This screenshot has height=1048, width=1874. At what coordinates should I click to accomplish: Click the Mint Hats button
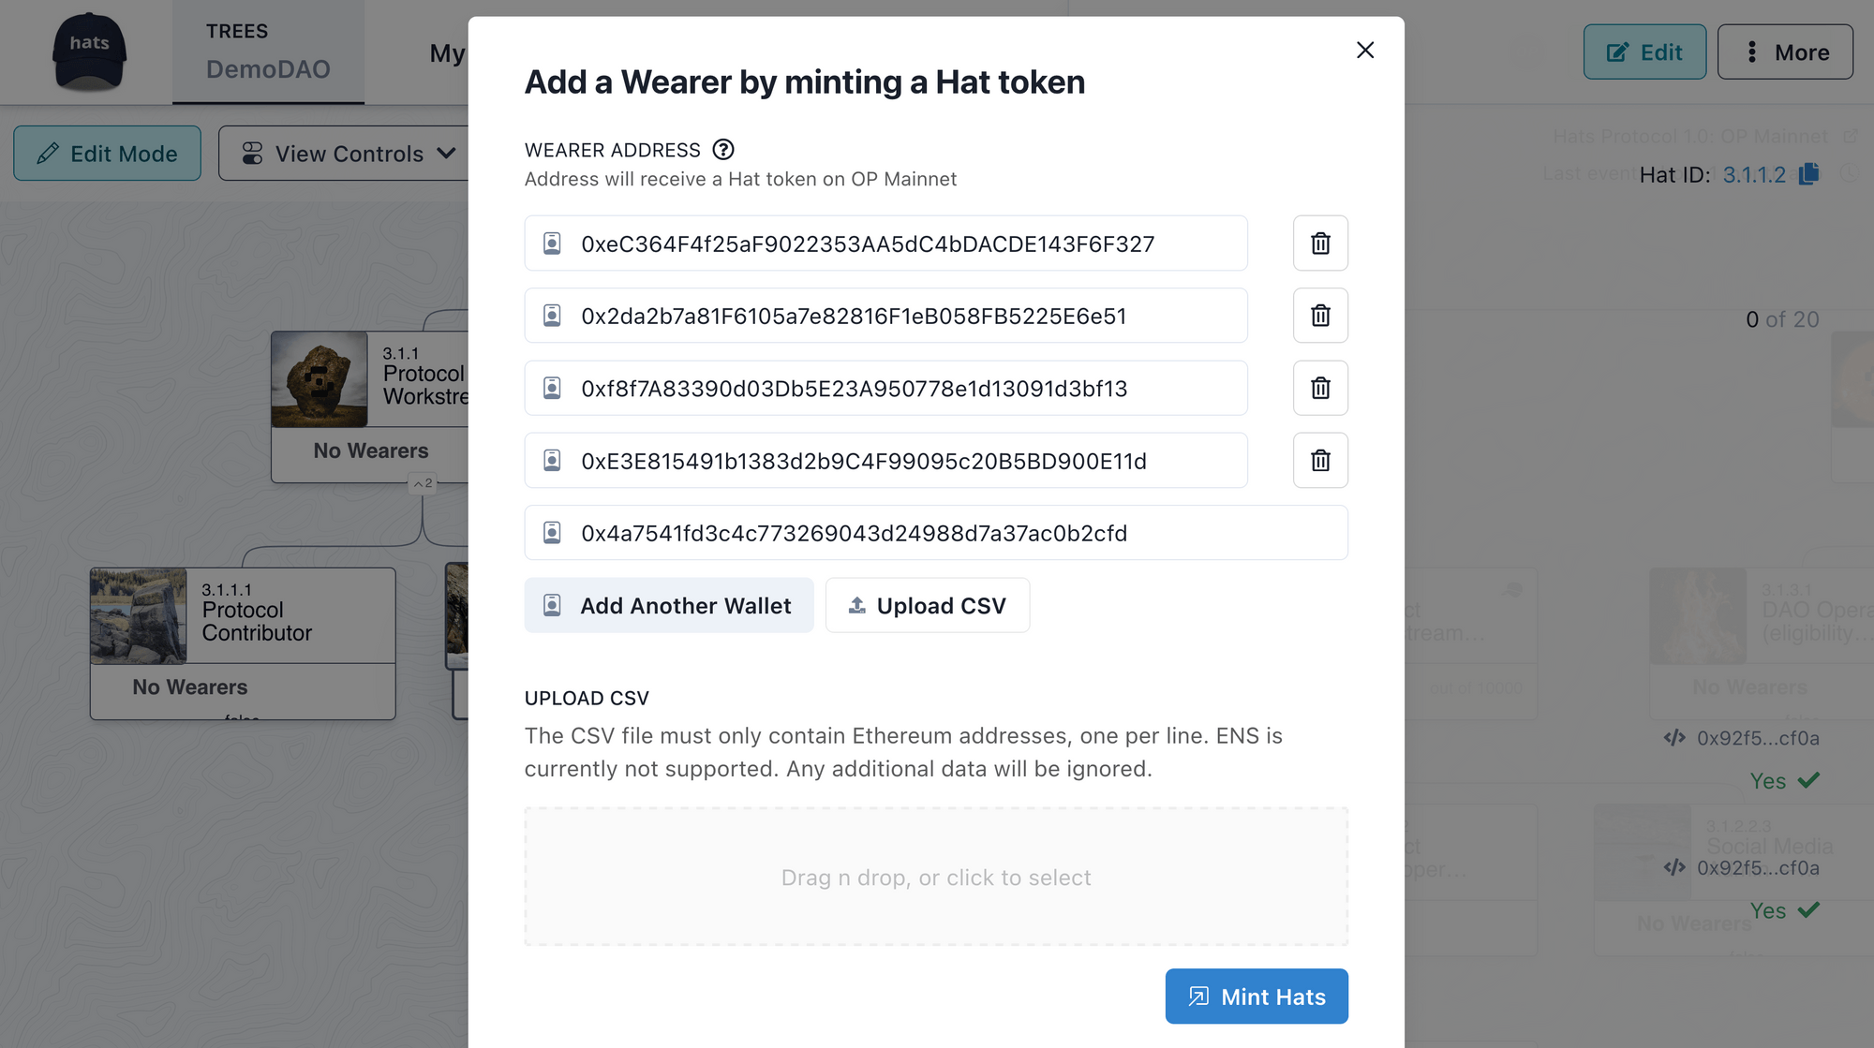click(1256, 996)
